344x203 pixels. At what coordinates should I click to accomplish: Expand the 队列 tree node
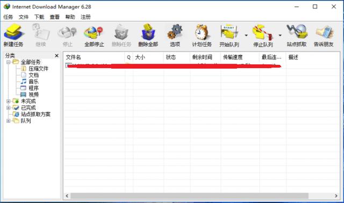pyautogui.click(x=9, y=121)
